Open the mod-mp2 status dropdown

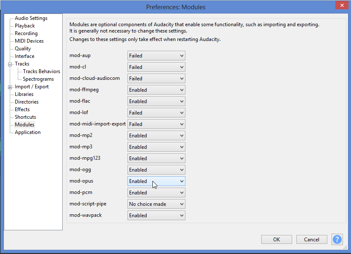(x=156, y=135)
